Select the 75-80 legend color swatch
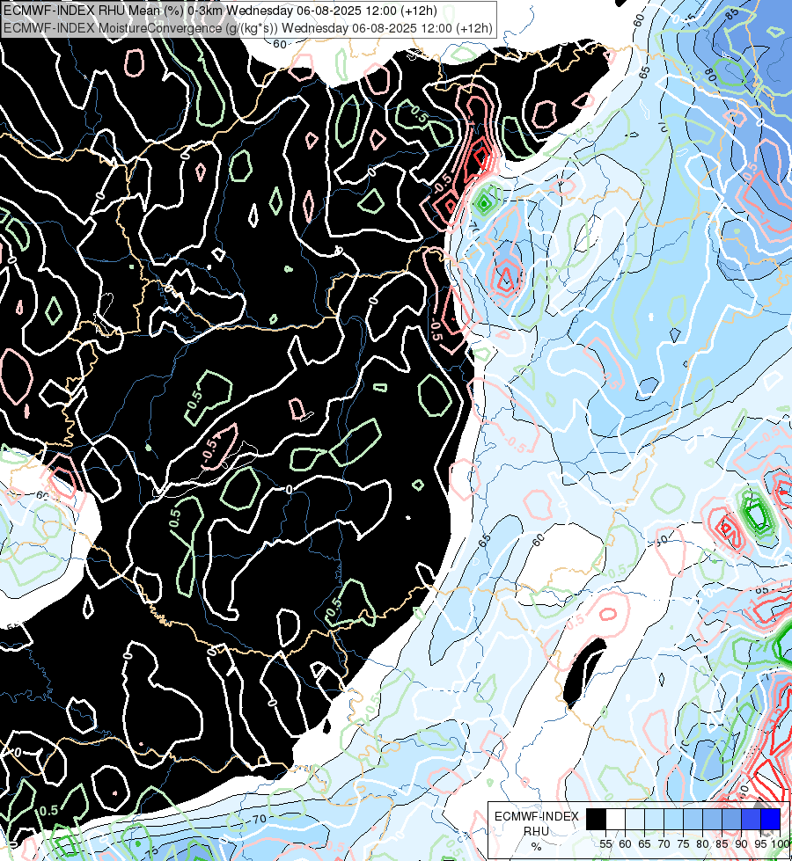Viewport: 792px width, 861px height. [693, 819]
